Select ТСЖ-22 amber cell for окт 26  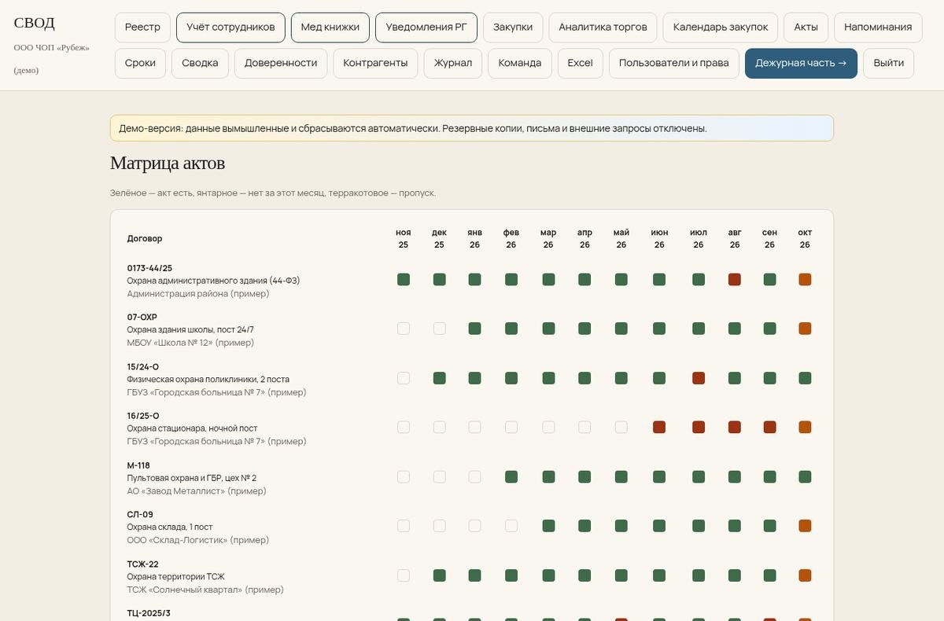(805, 575)
